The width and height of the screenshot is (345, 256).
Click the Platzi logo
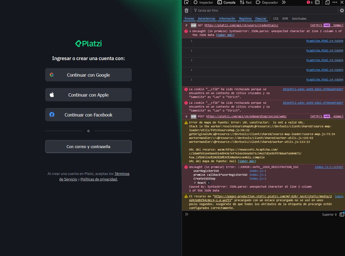[88, 44]
